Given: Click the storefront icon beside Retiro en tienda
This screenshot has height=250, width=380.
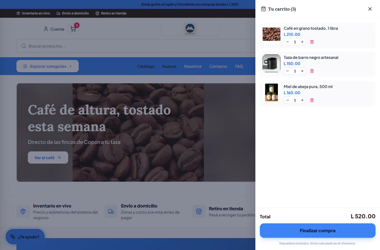Looking at the screenshot, I should (x=199, y=211).
